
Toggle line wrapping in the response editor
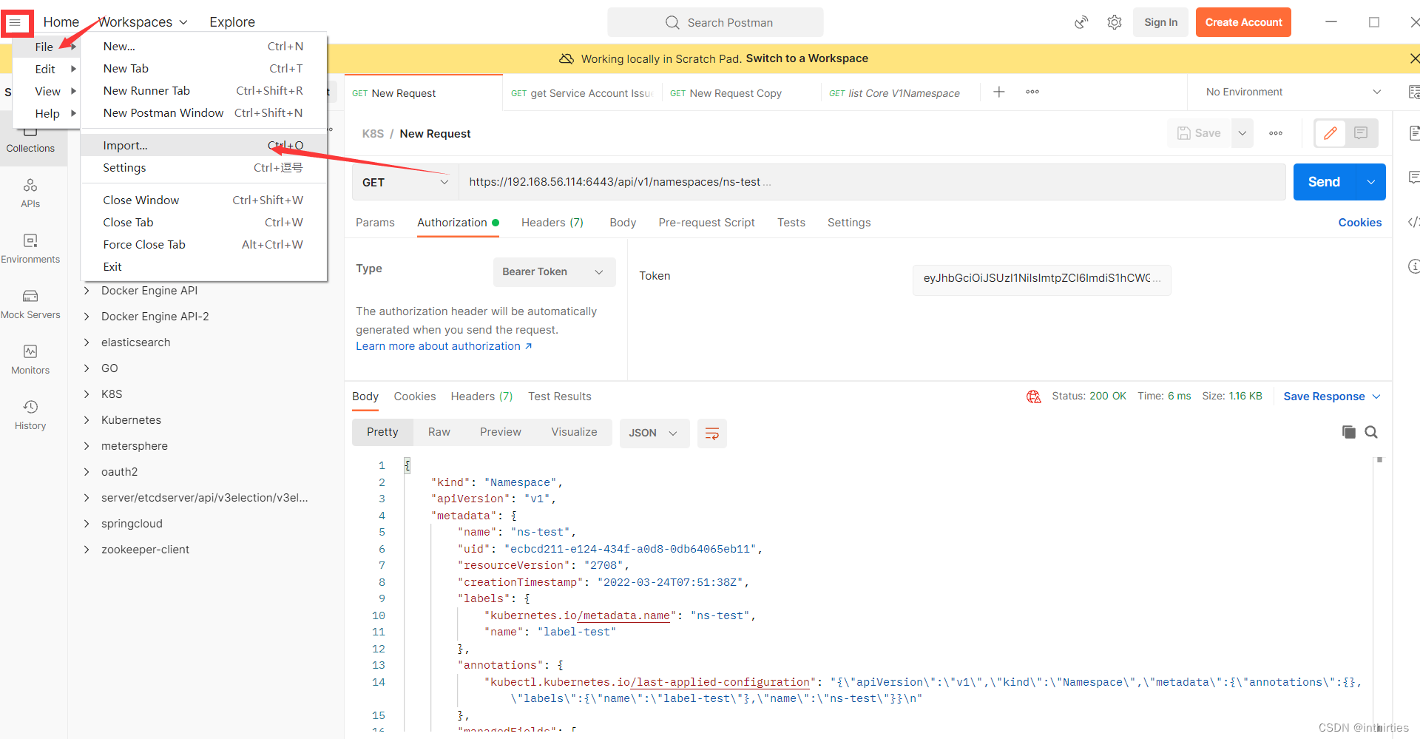(711, 433)
